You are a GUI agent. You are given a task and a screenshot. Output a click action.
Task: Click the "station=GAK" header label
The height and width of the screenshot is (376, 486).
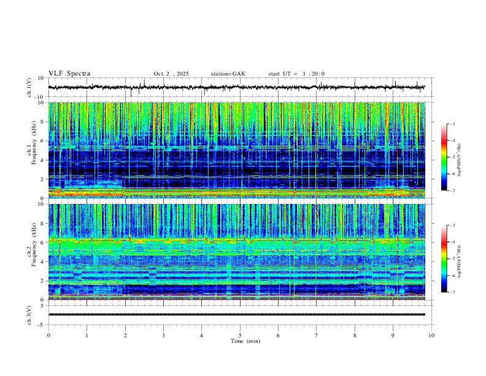click(x=228, y=74)
